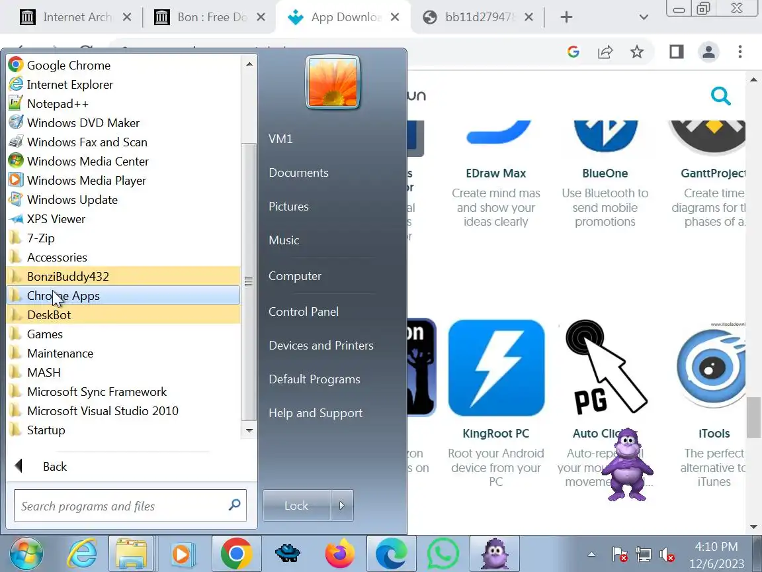762x572 pixels.
Task: Focus the Search programs and files box
Action: (130, 506)
